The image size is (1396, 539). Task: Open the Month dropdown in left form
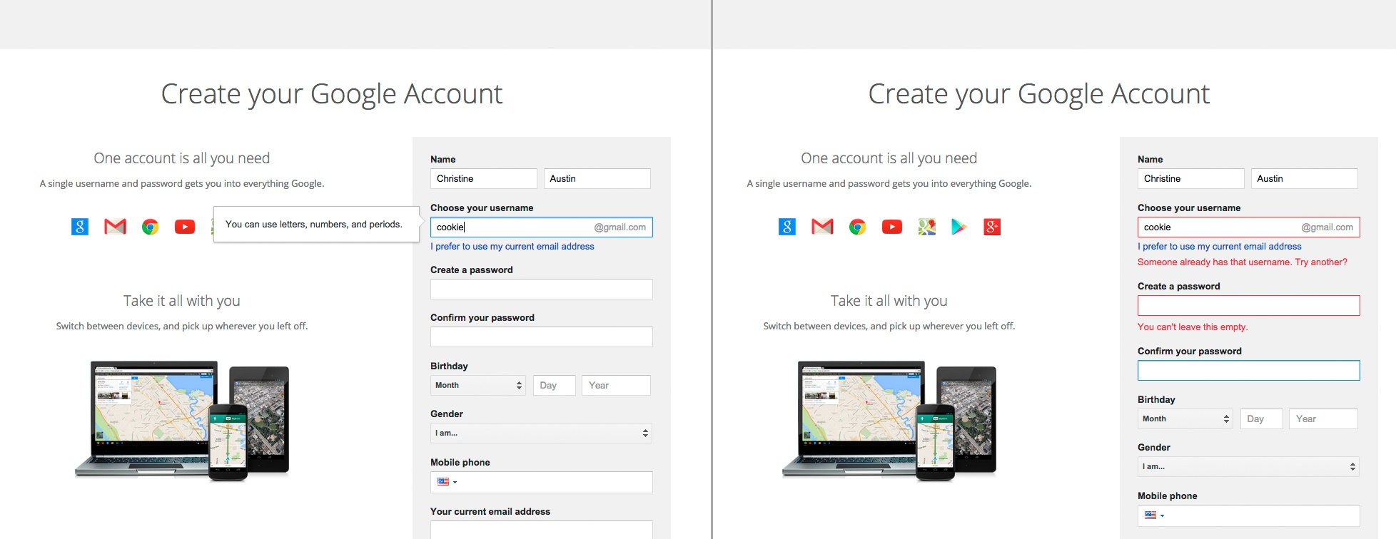click(478, 385)
